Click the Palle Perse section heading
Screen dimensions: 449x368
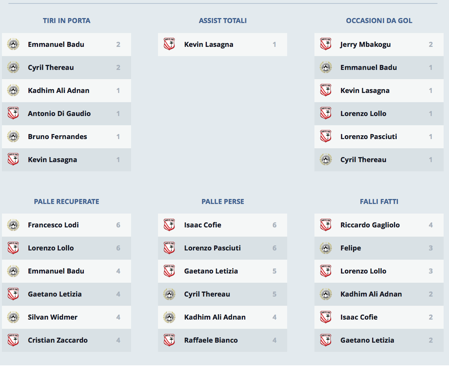(x=223, y=201)
